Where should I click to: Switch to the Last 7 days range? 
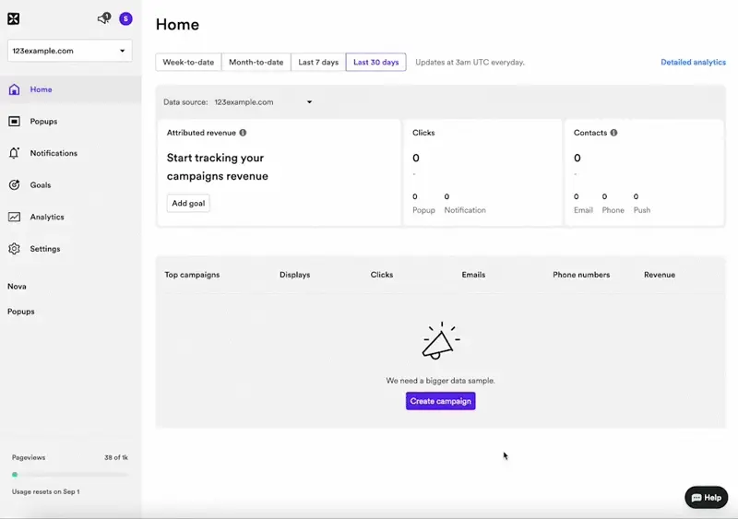click(x=318, y=63)
